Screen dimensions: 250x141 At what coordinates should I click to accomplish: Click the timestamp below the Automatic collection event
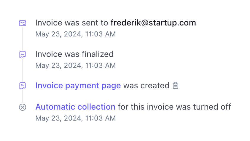tap(75, 118)
